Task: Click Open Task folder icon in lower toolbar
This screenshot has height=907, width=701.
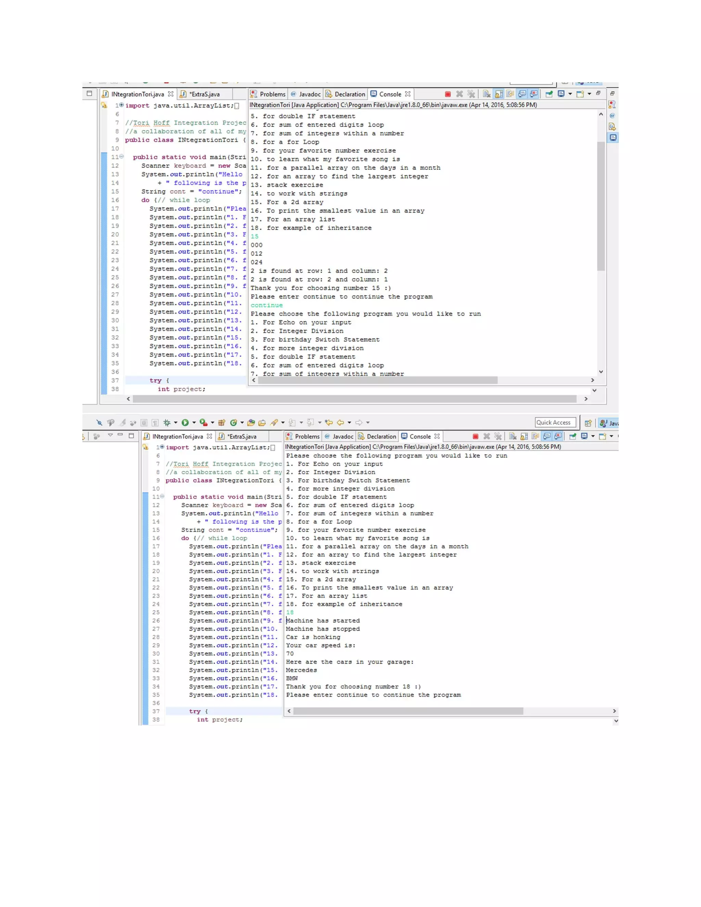Action: [262, 423]
